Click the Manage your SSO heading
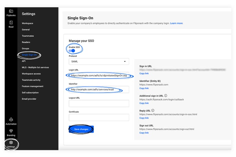236x157 pixels. pos(81,41)
